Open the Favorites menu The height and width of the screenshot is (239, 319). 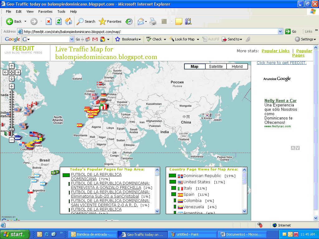click(45, 12)
